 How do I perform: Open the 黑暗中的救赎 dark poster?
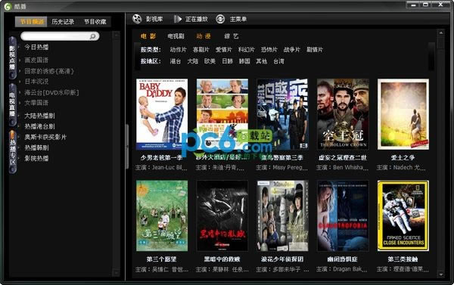coord(222,216)
